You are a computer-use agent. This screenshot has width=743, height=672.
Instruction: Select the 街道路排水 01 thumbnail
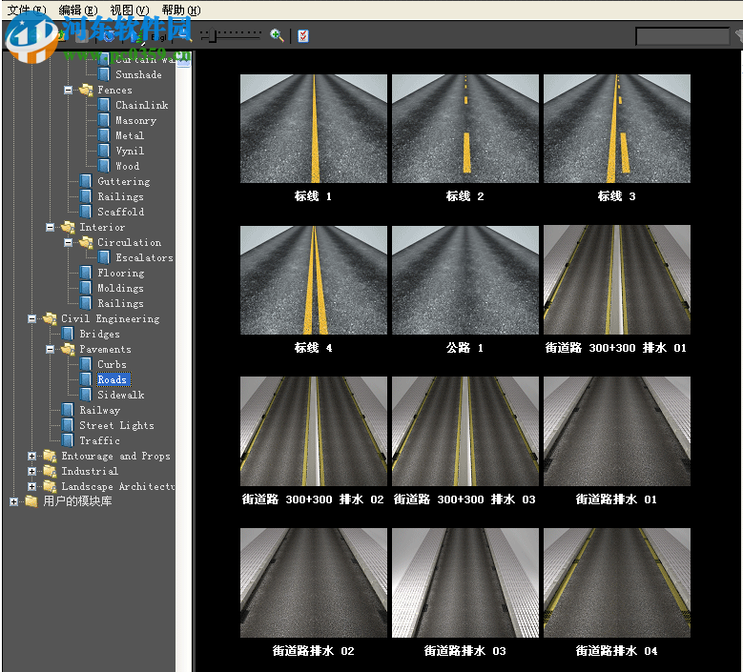(x=616, y=431)
